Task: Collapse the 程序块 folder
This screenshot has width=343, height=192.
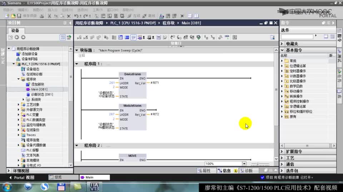Action: click(19, 79)
